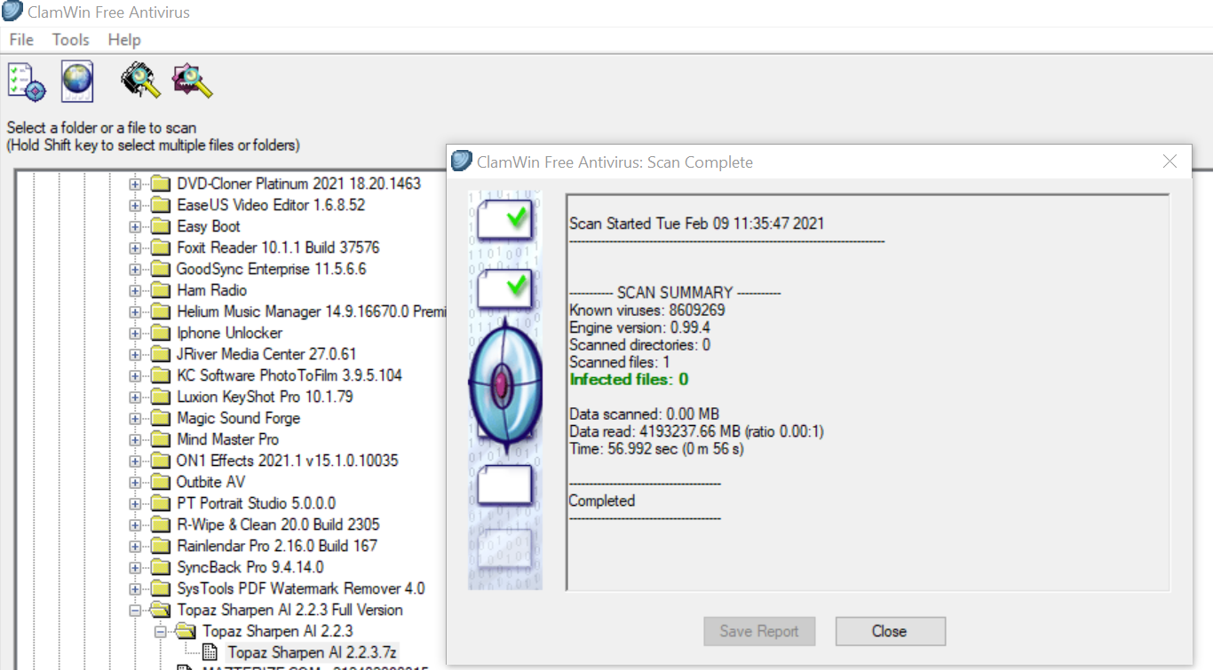Click the R-Wipe & Clean folder icon
Screen dimensions: 1213x670
click(x=160, y=524)
